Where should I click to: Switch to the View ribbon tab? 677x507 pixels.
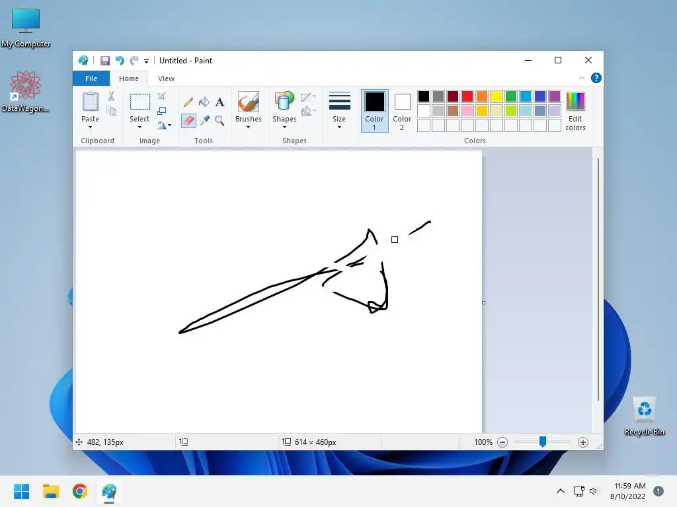(x=166, y=79)
